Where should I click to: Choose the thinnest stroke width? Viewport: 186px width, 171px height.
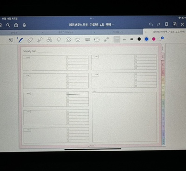point(117,39)
